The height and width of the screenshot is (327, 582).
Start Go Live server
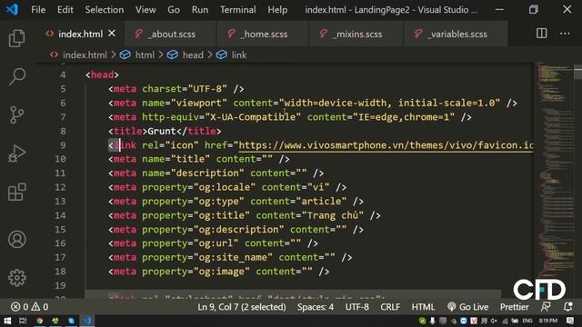point(467,307)
